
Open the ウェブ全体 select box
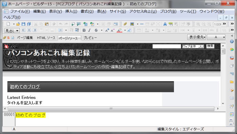[193, 46]
